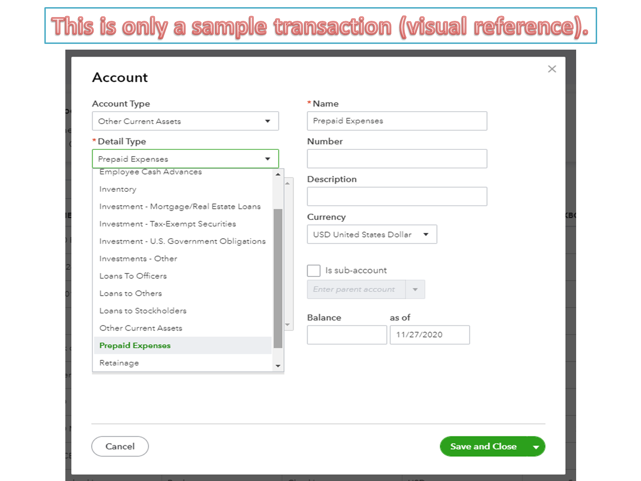Viewport: 641px width, 481px height.
Task: Close the Account dialog
Action: pyautogui.click(x=552, y=69)
